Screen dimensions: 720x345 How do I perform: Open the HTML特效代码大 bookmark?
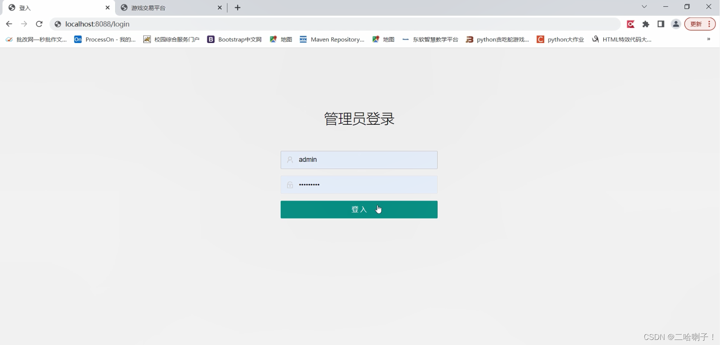[x=622, y=40]
